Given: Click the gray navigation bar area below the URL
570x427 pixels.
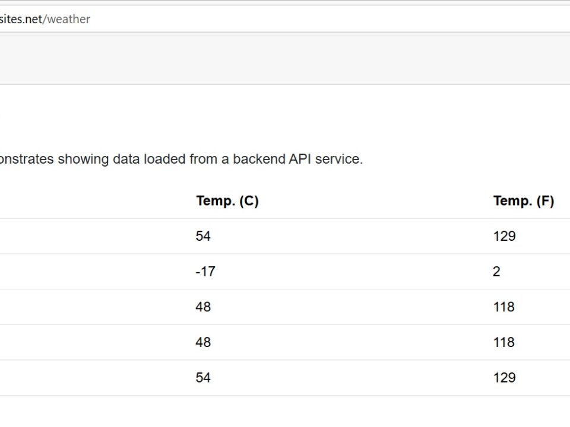Looking at the screenshot, I should pyautogui.click(x=285, y=60).
